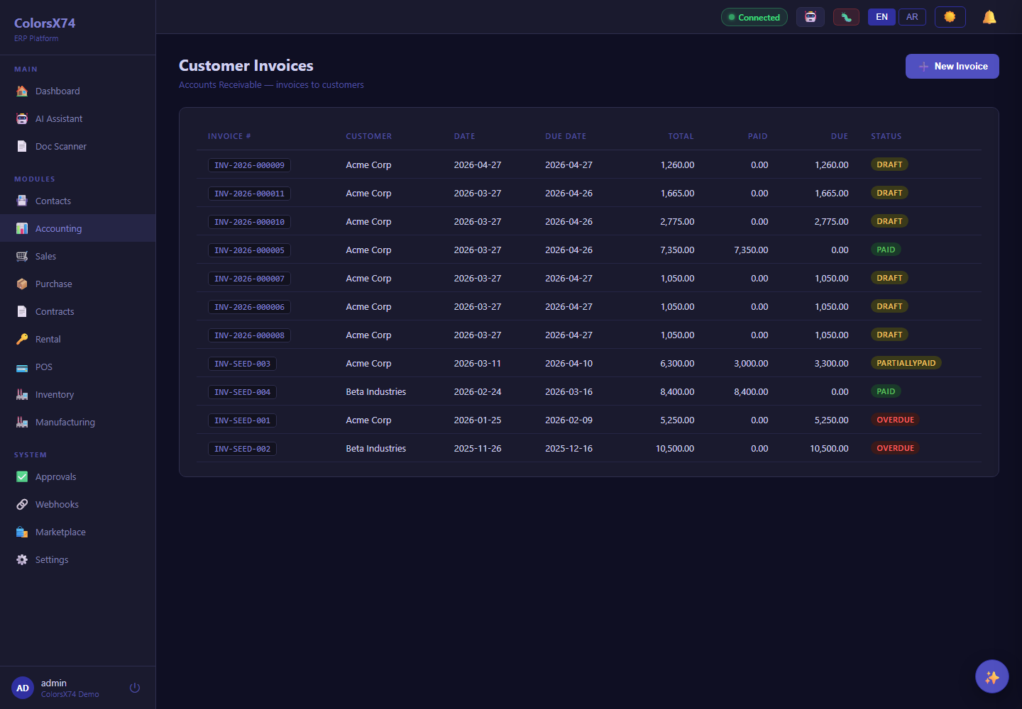
Task: Click the 3,000.00 paid amount
Action: [x=751, y=363]
